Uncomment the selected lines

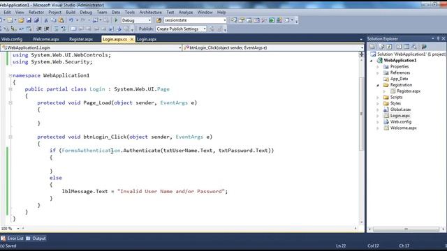click(x=64, y=29)
